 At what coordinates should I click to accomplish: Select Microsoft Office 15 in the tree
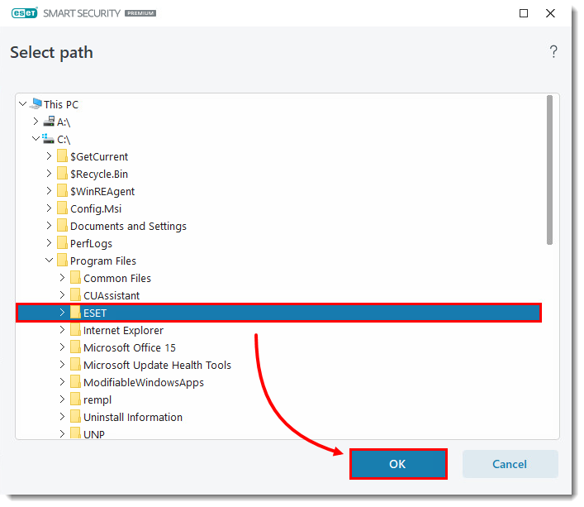(x=129, y=347)
